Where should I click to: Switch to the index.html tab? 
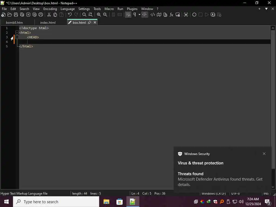click(x=48, y=23)
